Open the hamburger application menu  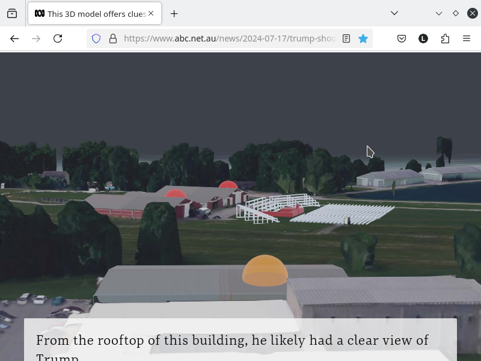(x=467, y=39)
